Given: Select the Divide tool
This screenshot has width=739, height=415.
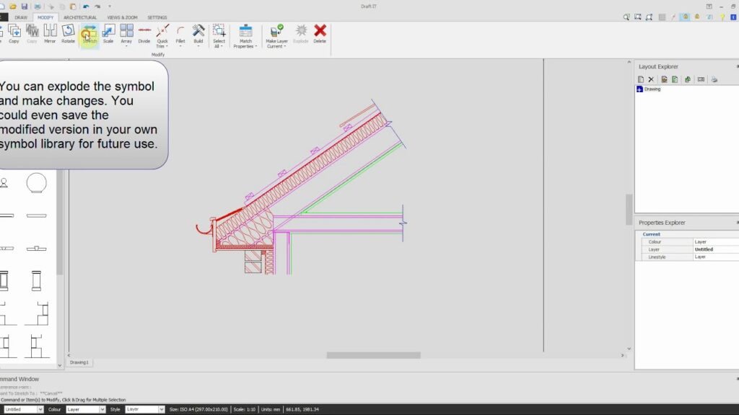Looking at the screenshot, I should [144, 35].
